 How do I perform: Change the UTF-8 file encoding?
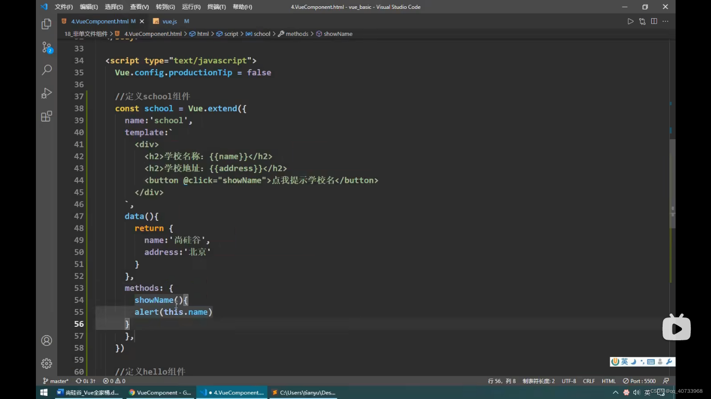569,381
